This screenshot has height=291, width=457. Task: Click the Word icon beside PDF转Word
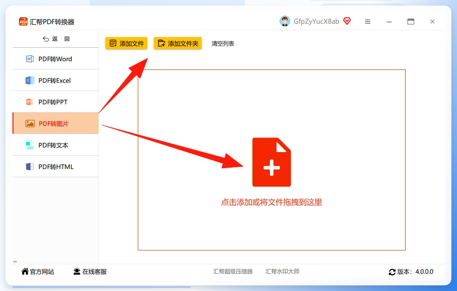click(30, 59)
